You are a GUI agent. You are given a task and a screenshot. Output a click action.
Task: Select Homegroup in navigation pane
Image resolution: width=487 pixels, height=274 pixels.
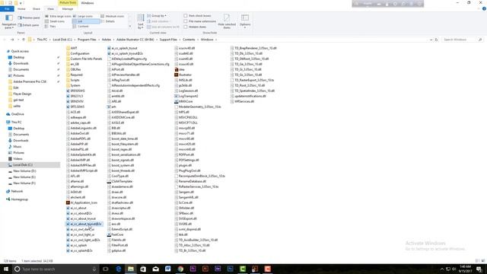pos(19,199)
